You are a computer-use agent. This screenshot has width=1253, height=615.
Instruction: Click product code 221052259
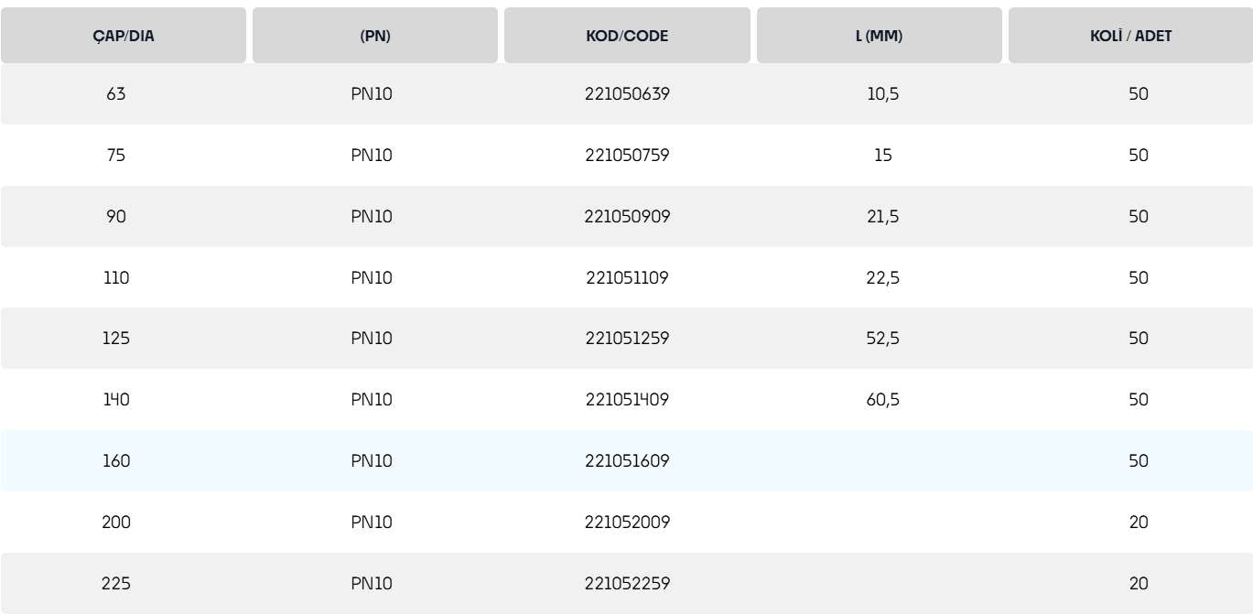(627, 584)
